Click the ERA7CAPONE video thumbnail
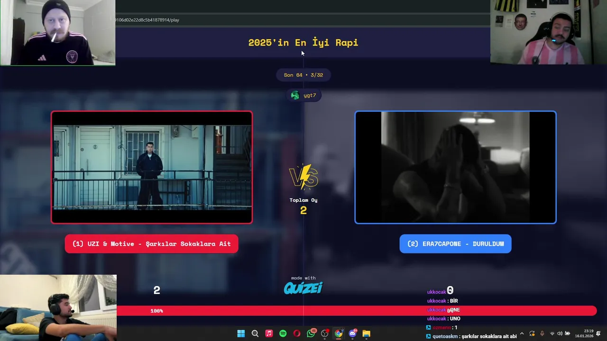Viewport: 607px width, 341px height. click(455, 167)
